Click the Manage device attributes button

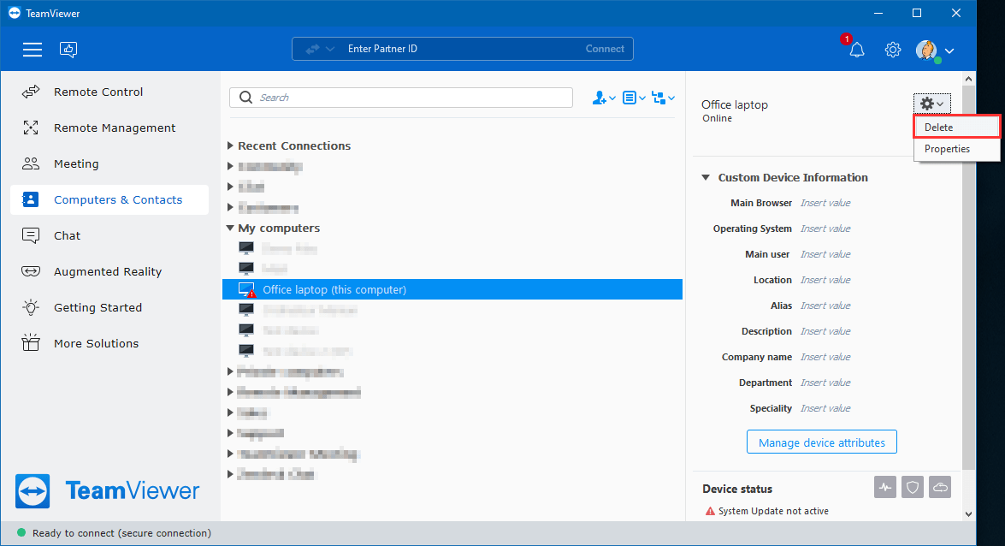coord(821,442)
